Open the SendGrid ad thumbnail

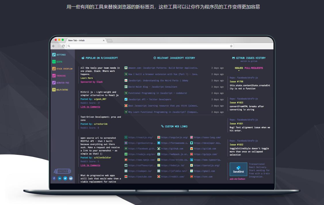(x=239, y=169)
